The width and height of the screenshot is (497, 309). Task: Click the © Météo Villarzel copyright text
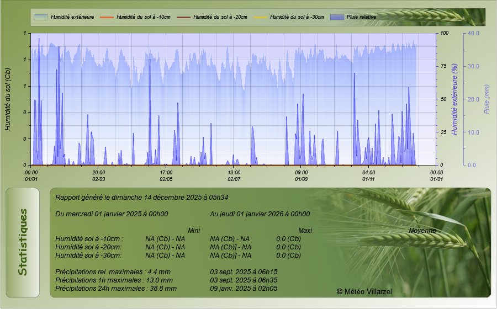click(364, 291)
